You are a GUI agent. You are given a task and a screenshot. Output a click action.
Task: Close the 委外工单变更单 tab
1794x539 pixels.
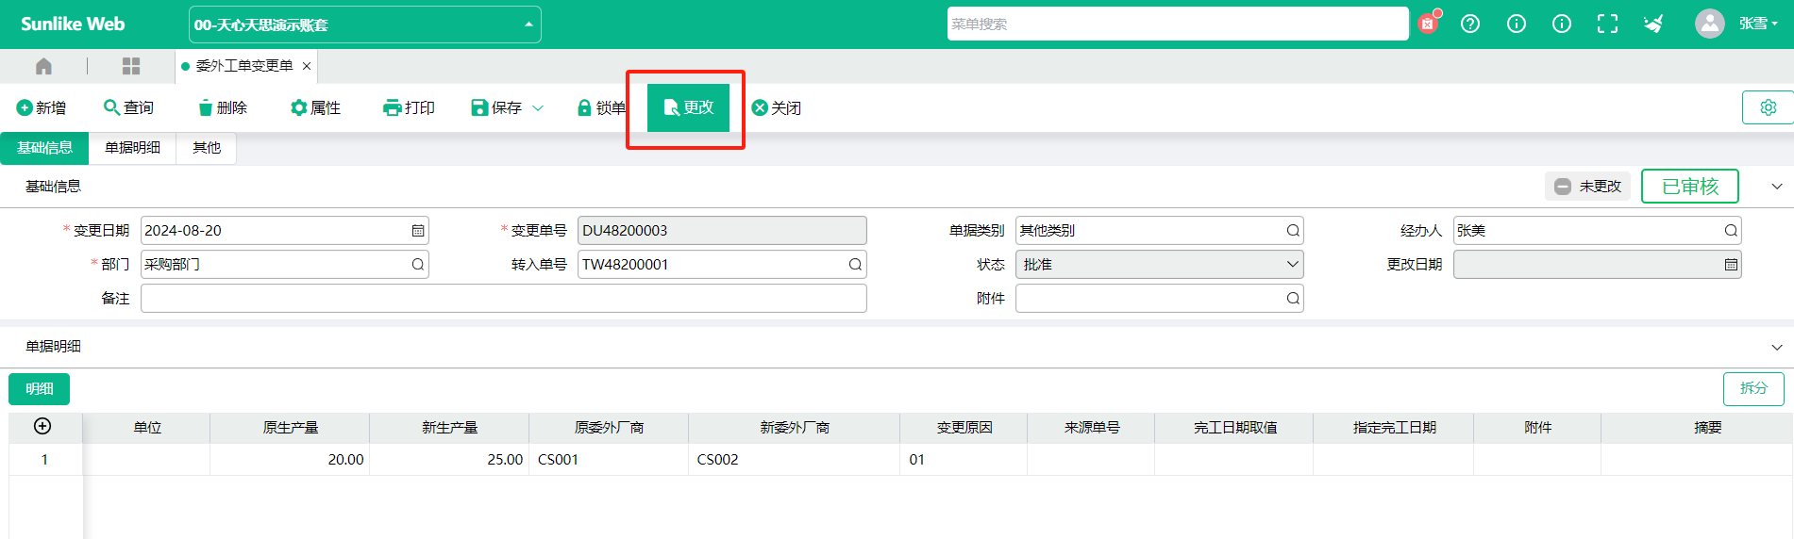coord(307,66)
